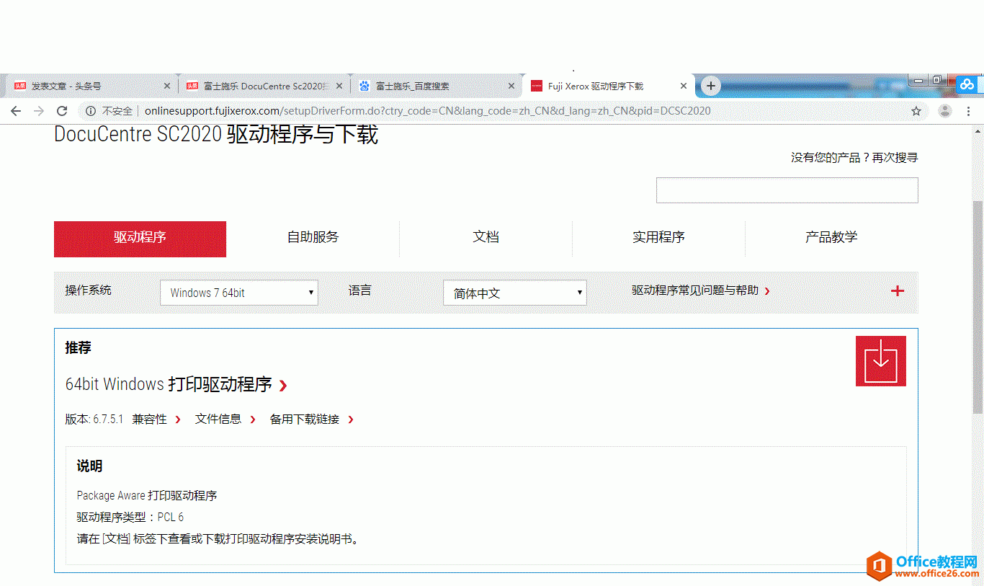Click the 推荐 heading
This screenshot has height=586, width=984.
pos(78,347)
